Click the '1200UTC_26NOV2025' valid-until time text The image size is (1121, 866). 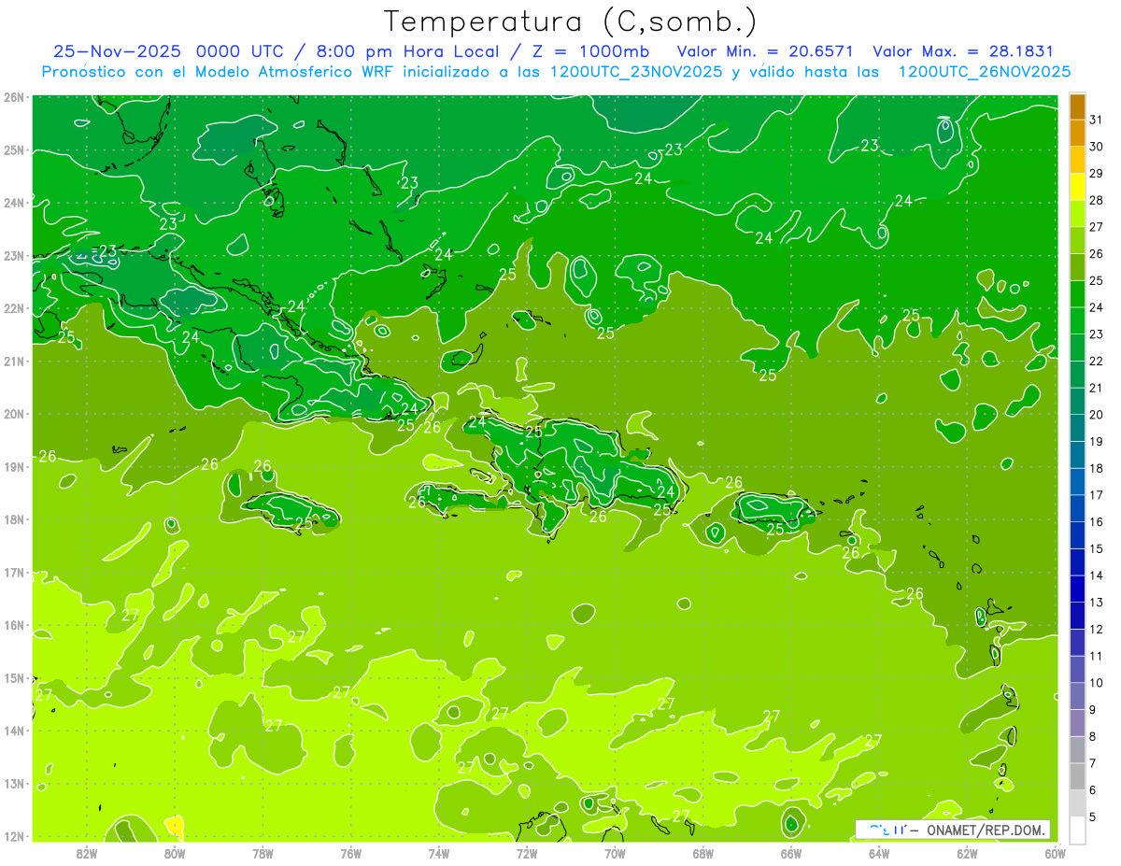coord(984,72)
